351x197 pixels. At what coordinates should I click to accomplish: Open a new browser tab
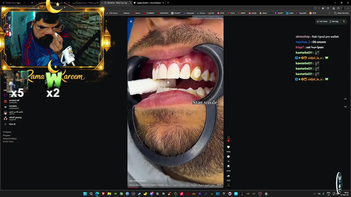click(168, 3)
